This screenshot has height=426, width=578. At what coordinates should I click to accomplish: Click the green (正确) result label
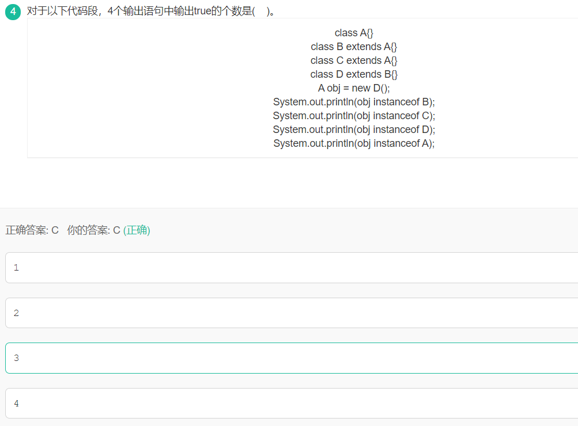[137, 230]
